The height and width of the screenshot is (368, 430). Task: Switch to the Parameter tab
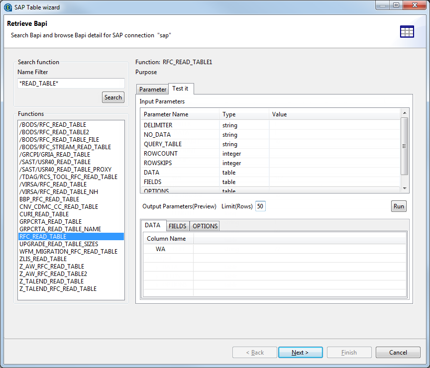click(x=152, y=90)
